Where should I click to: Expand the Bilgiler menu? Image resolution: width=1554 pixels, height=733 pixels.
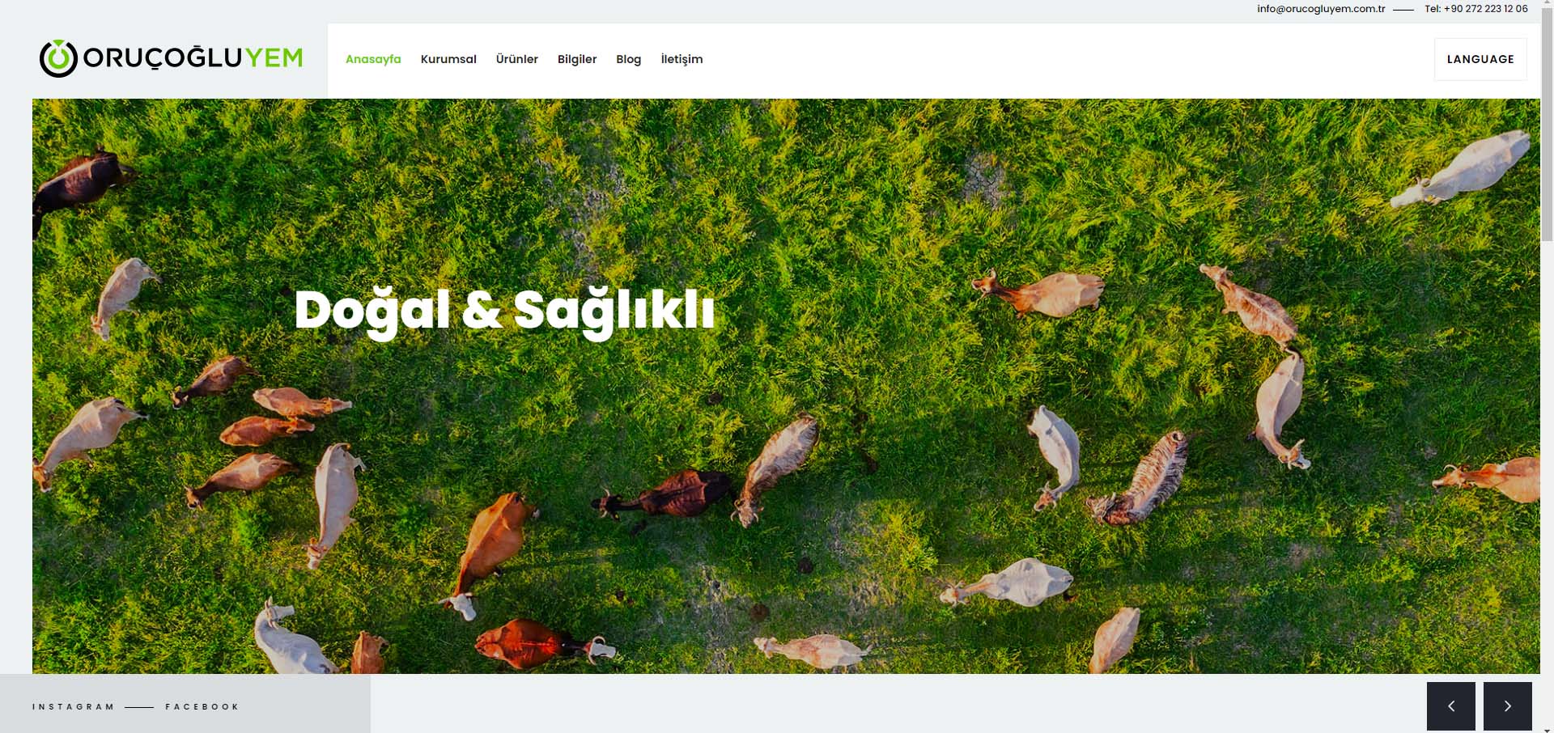click(577, 59)
